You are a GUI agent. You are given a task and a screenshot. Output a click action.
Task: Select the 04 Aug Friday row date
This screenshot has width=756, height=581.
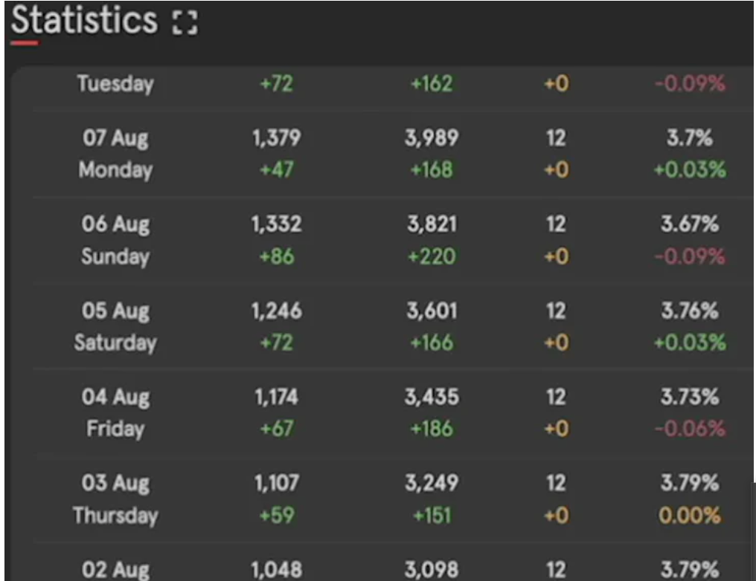tap(116, 413)
